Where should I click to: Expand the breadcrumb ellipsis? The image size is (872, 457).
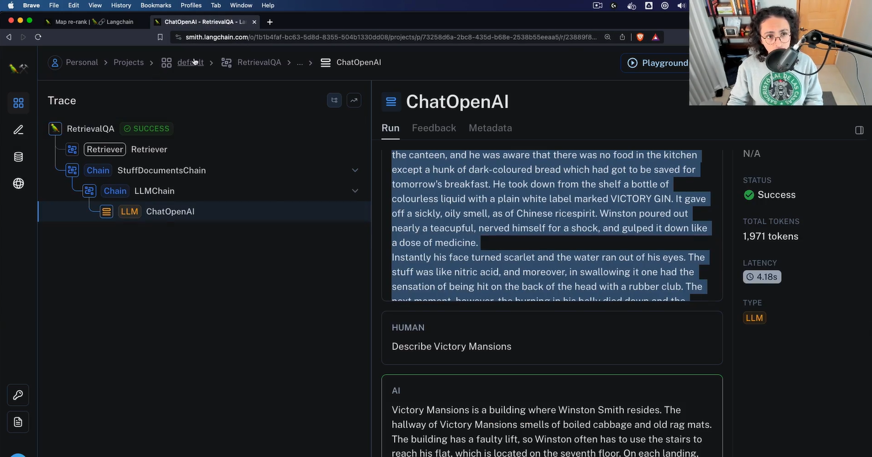pos(300,62)
